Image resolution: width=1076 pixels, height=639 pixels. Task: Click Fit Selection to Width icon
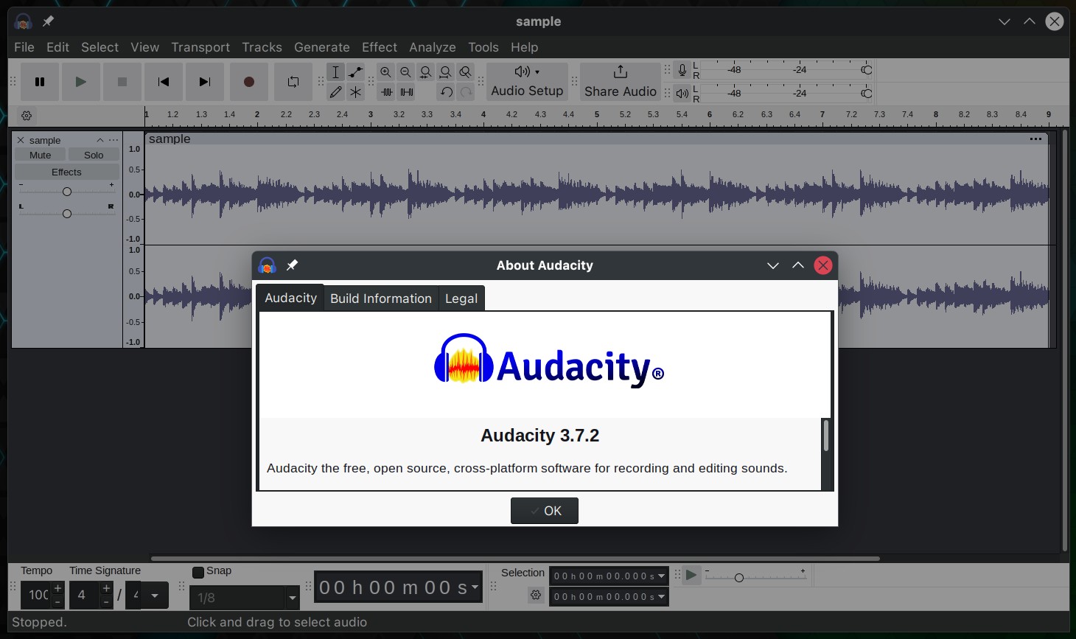coord(426,72)
